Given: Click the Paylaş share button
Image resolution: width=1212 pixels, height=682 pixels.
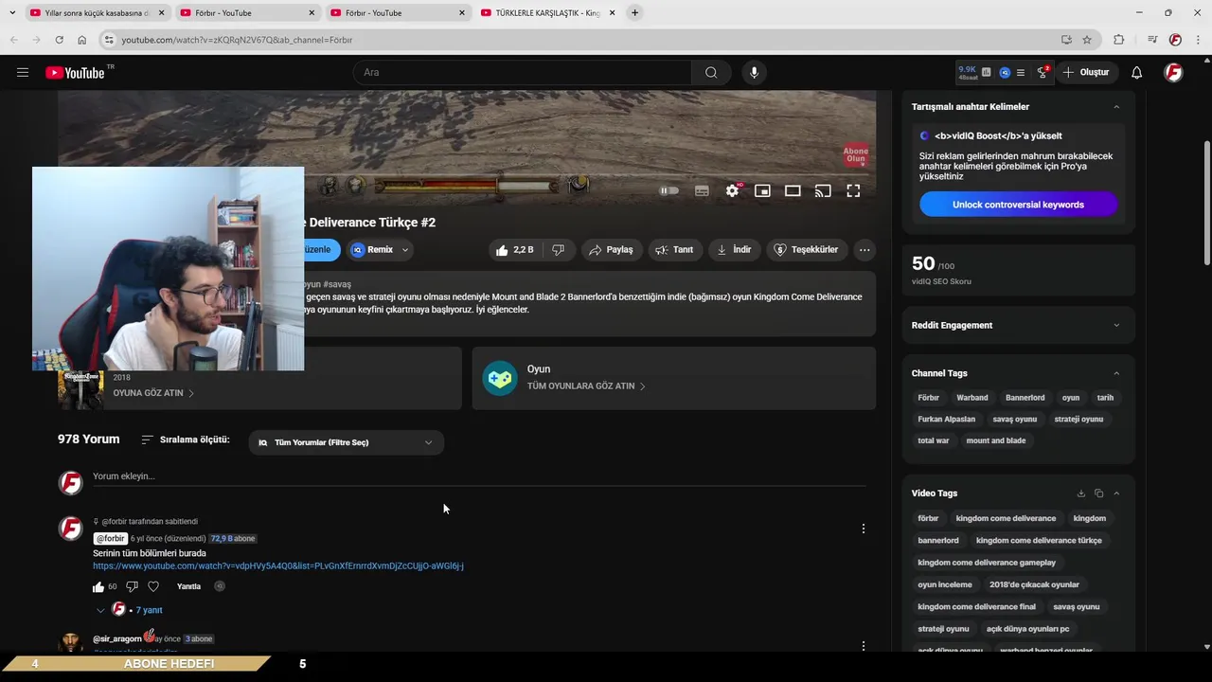Looking at the screenshot, I should coord(611,250).
